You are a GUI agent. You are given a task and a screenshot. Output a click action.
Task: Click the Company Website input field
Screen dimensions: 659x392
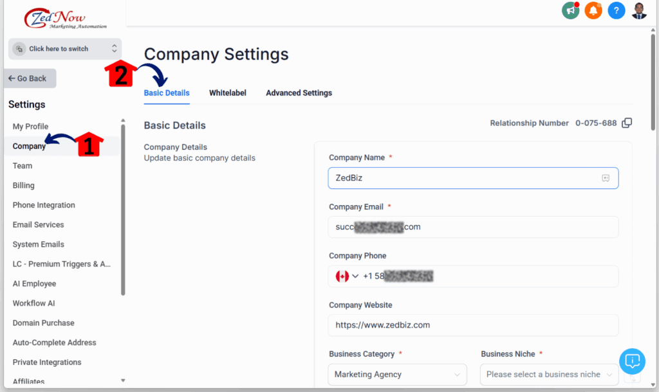473,325
